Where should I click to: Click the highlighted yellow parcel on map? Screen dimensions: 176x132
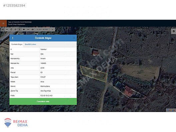point(93,74)
